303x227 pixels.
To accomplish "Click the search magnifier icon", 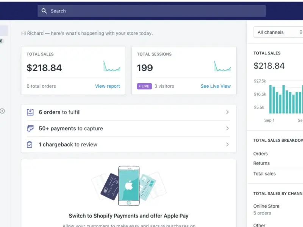I will pyautogui.click(x=44, y=11).
